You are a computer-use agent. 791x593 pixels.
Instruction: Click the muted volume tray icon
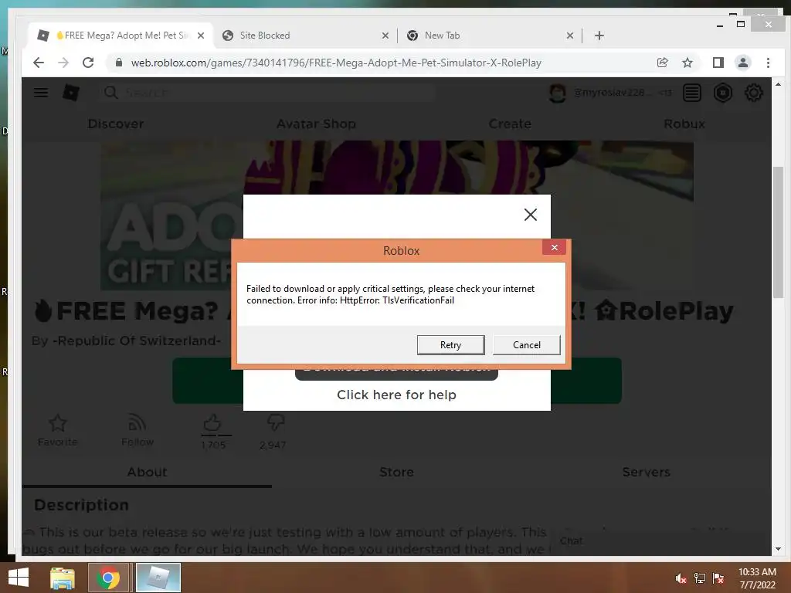click(x=681, y=578)
